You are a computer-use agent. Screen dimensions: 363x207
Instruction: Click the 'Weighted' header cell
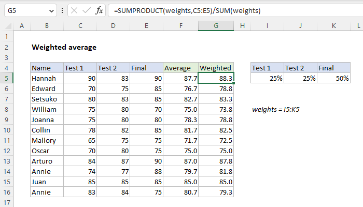tap(216, 68)
